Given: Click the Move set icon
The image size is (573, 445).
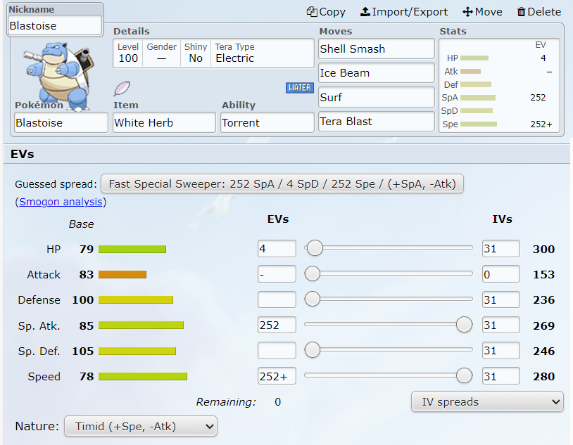Looking at the screenshot, I should click(x=482, y=12).
